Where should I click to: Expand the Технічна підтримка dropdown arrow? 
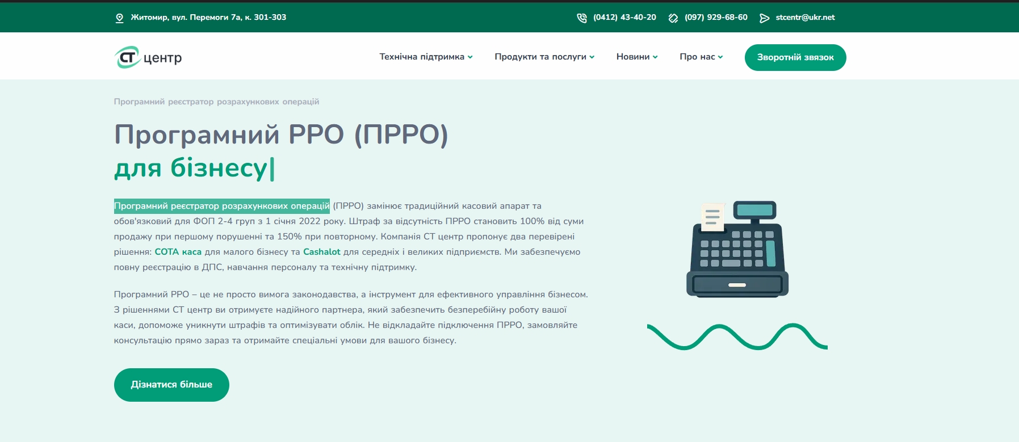[470, 57]
